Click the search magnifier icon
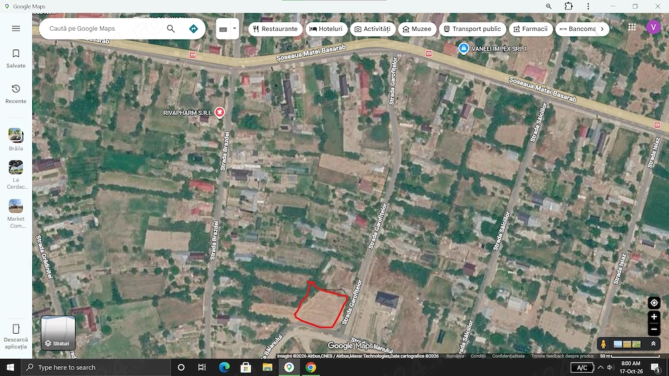This screenshot has height=376, width=669. coord(171,29)
